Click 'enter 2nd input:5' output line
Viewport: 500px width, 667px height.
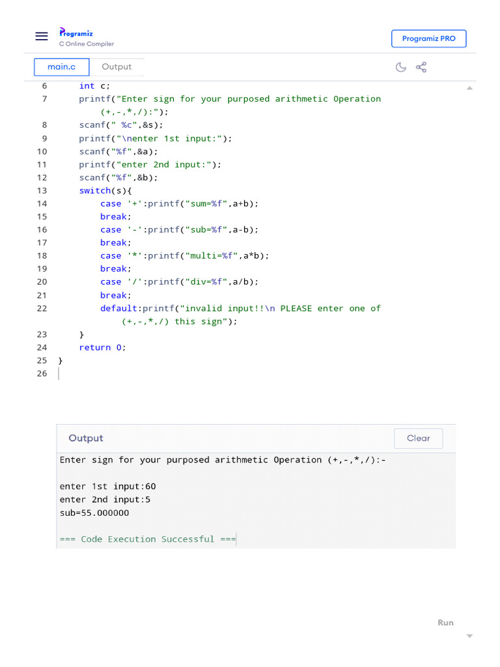tap(105, 500)
